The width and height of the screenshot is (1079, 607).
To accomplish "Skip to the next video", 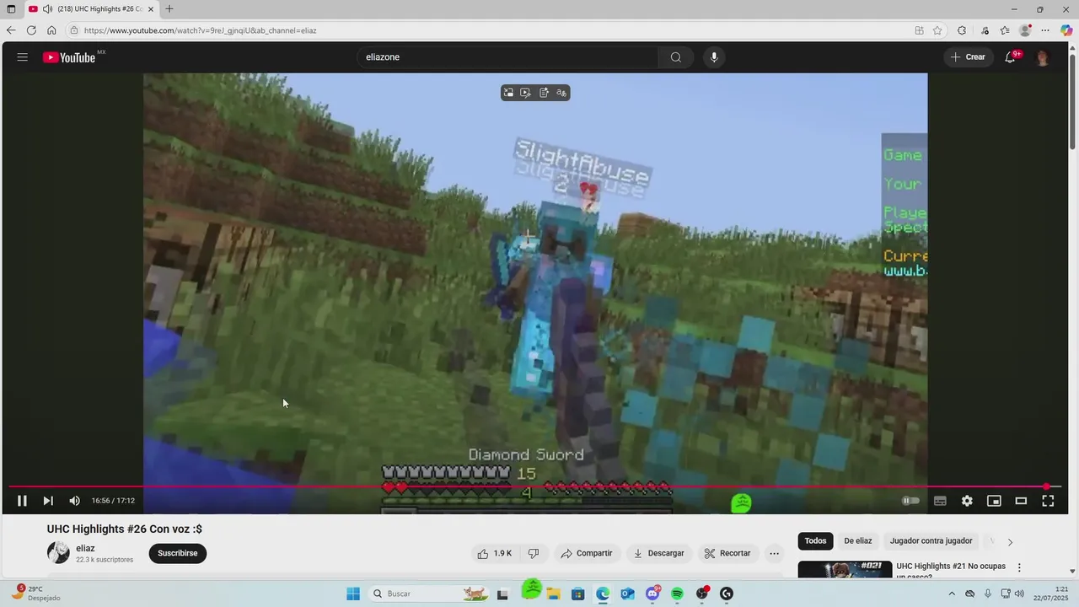I will (48, 501).
